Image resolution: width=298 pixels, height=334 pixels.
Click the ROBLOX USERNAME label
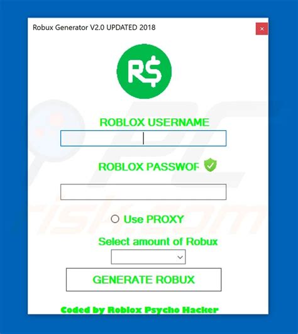click(155, 123)
